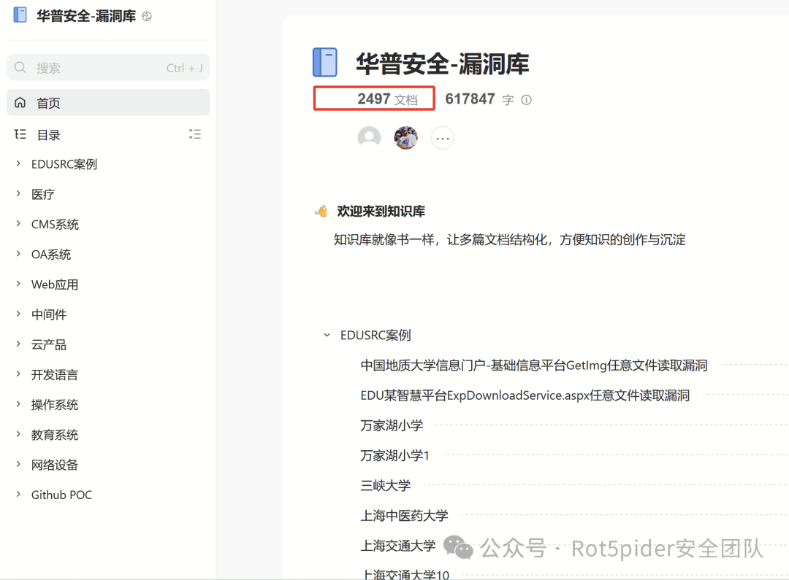789x580 pixels.
Task: Open the 三峡大学 document
Action: click(386, 485)
